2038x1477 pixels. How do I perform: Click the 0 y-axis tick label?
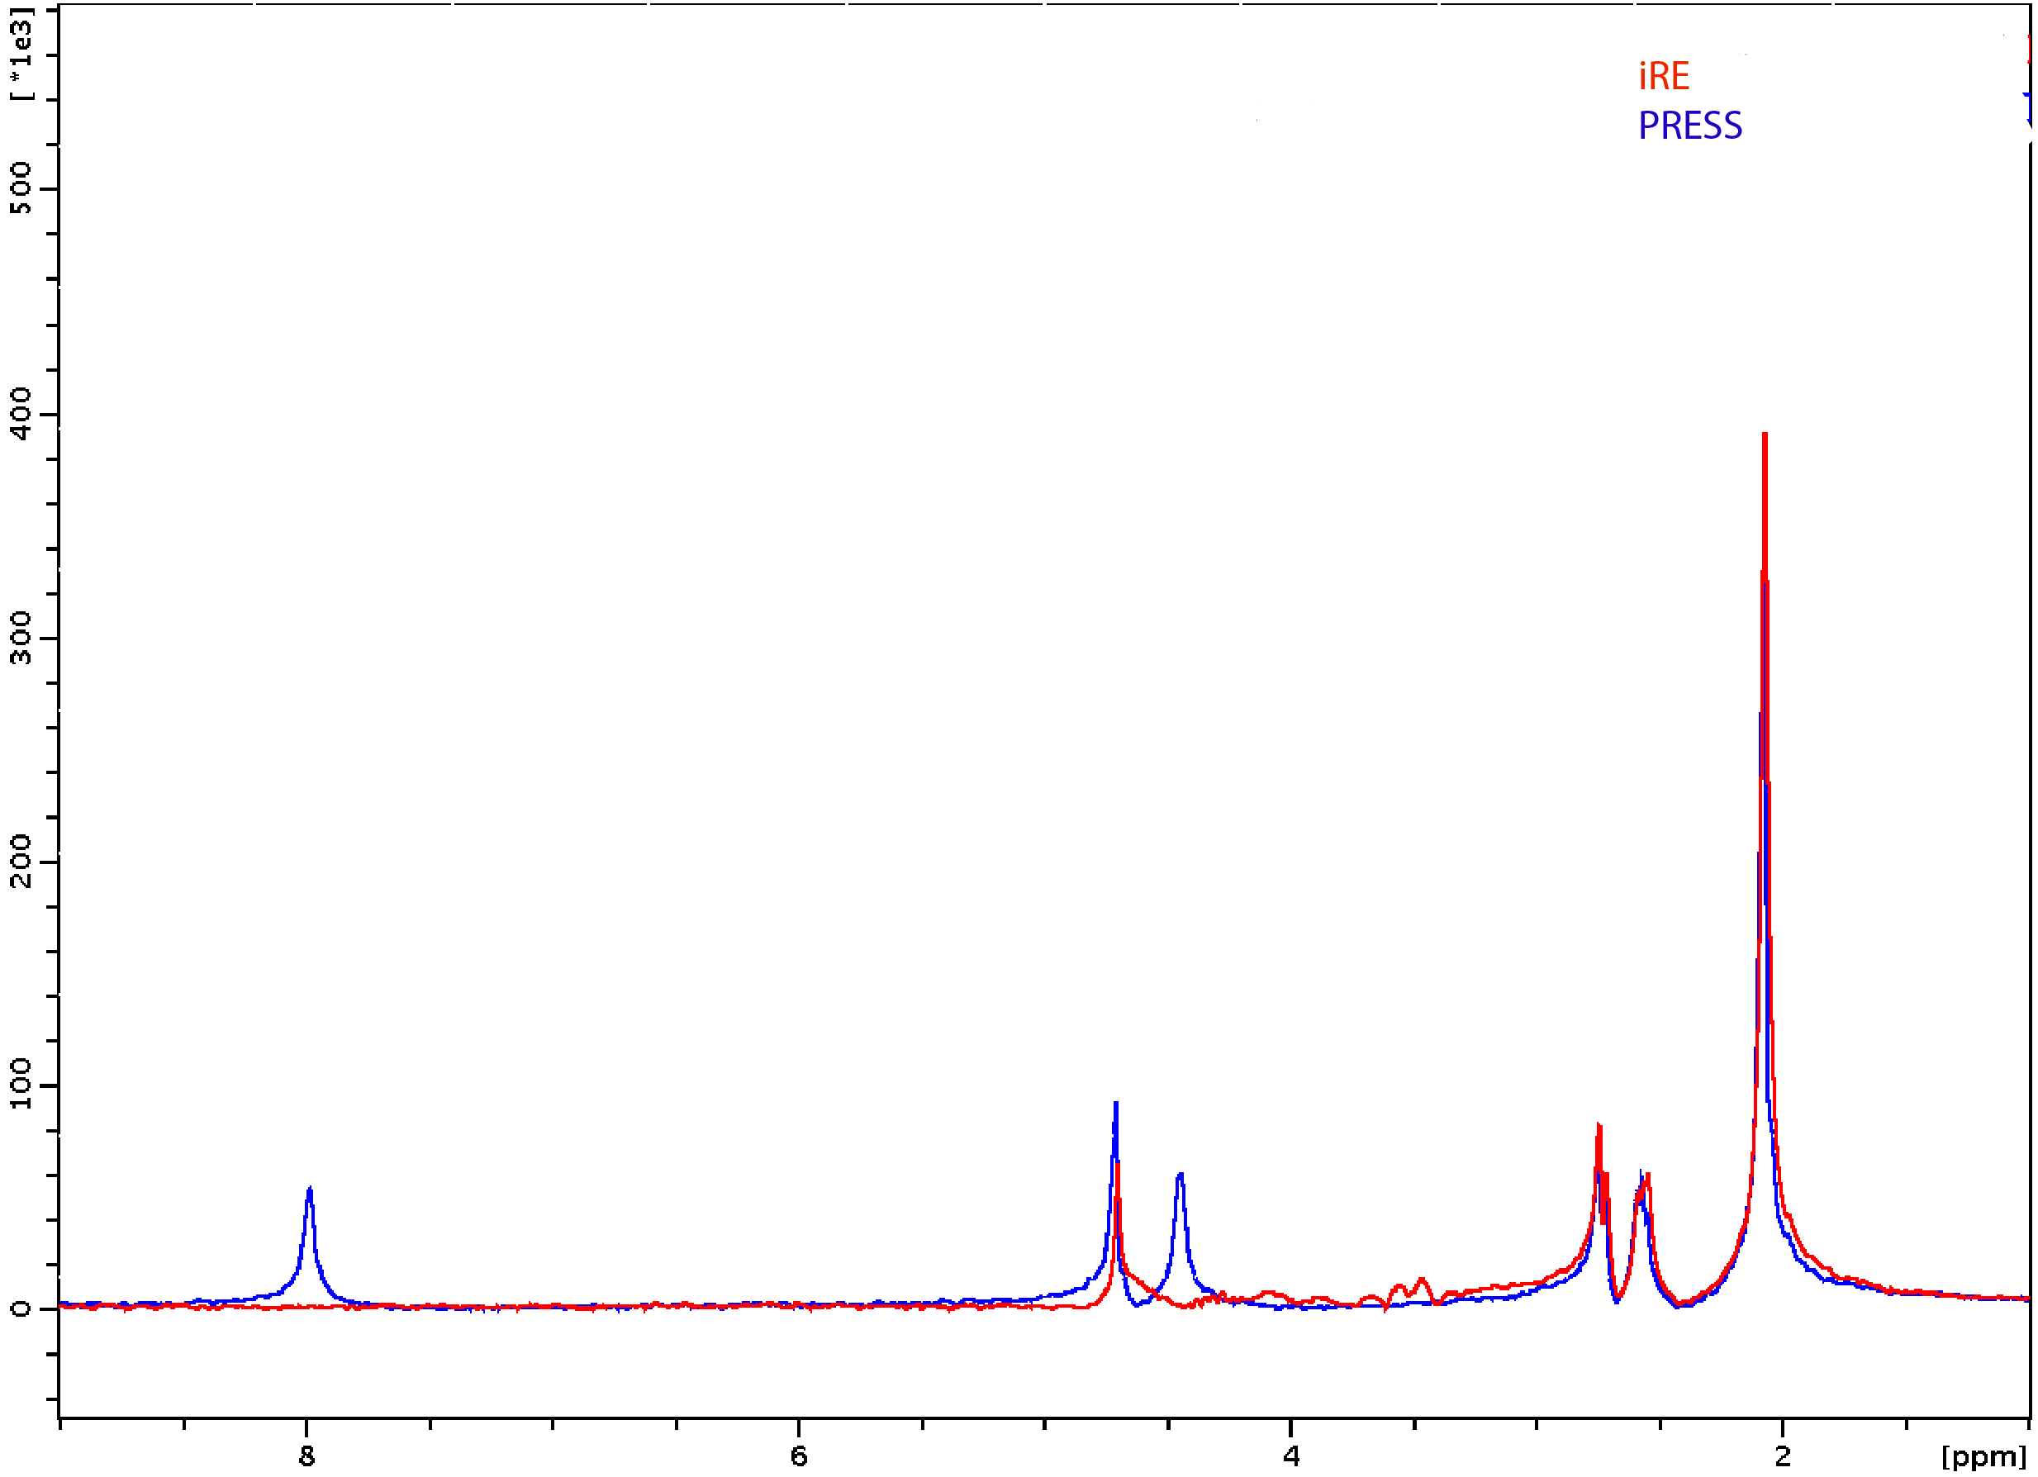tap(20, 1308)
